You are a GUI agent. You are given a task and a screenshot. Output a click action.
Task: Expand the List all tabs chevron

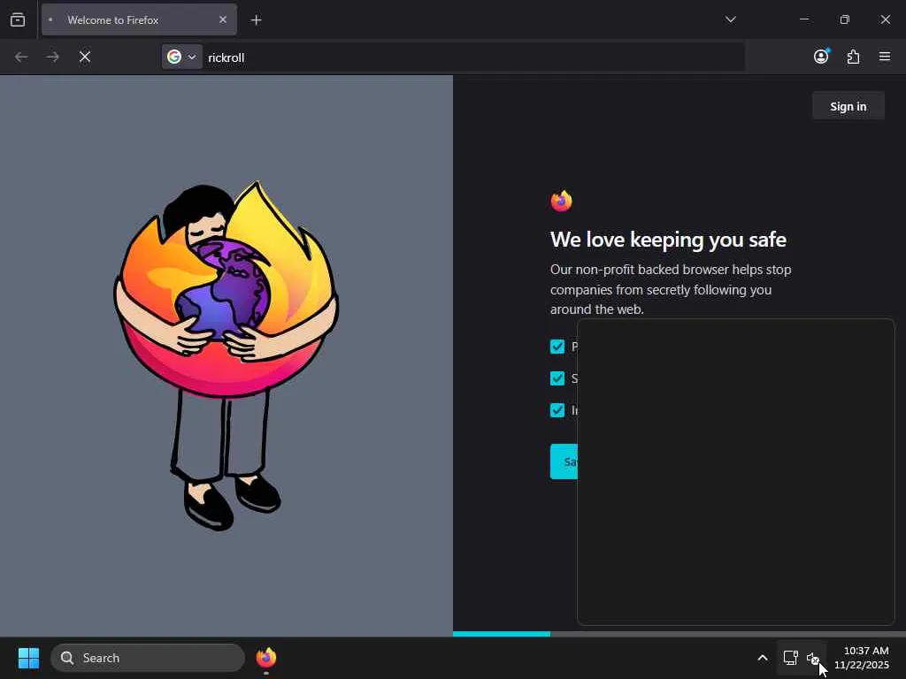tap(730, 19)
